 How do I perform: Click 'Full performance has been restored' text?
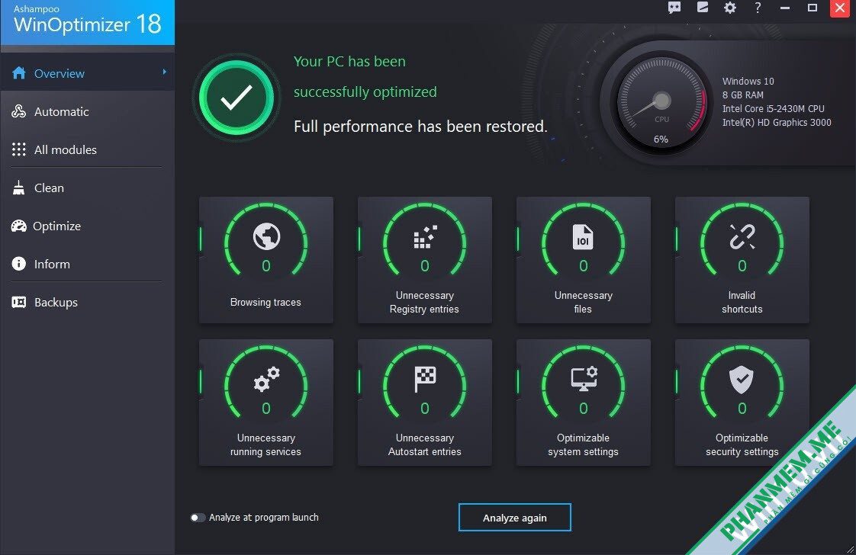(x=420, y=127)
